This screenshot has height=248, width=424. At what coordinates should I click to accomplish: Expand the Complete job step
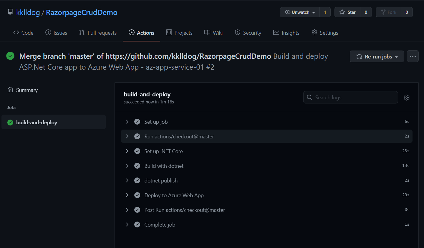127,224
